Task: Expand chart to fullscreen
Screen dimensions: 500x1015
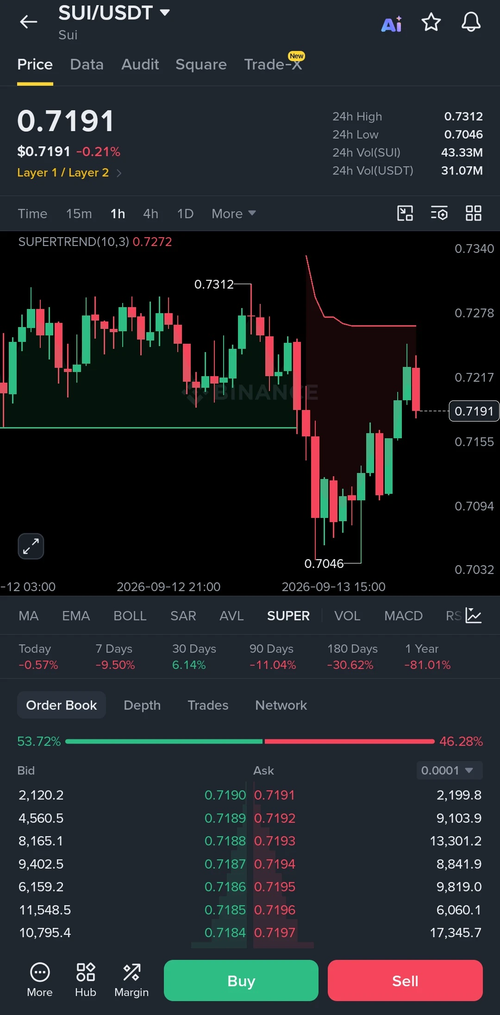Action: tap(31, 546)
